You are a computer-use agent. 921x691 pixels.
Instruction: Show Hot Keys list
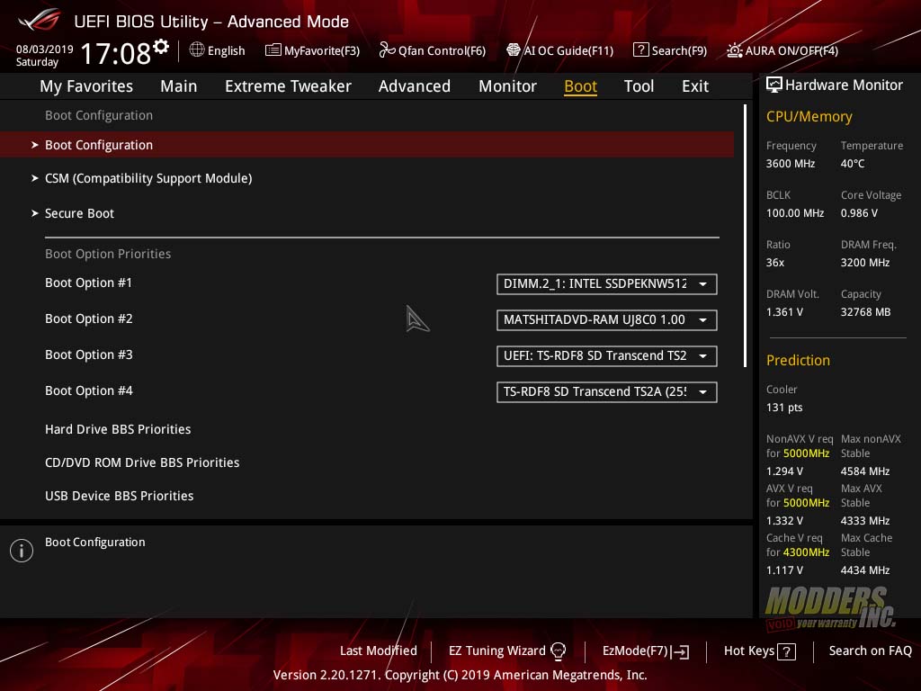(759, 651)
